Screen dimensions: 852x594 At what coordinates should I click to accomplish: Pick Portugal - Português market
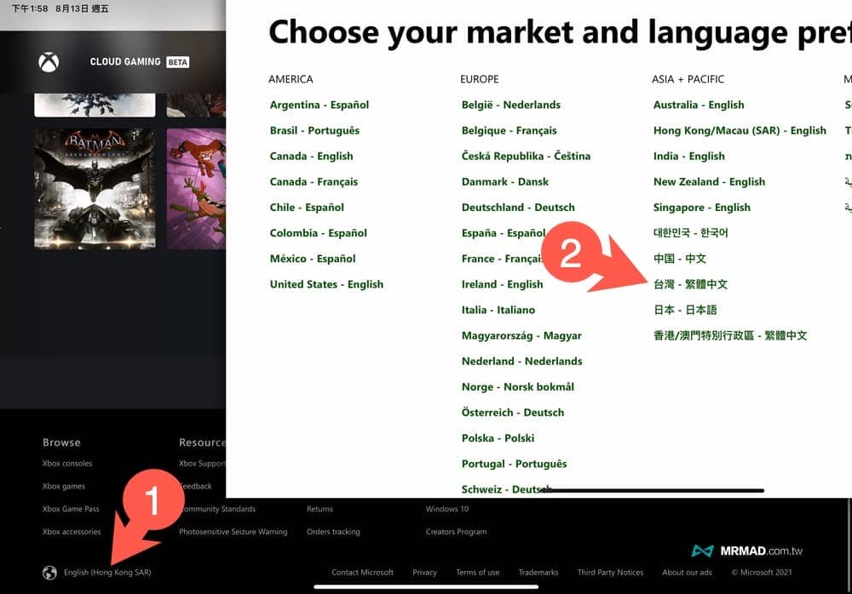(x=514, y=464)
